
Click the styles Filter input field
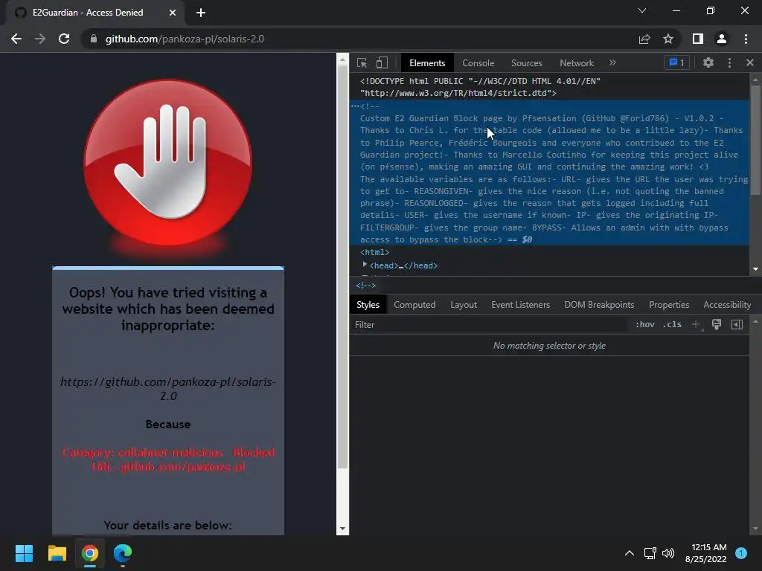click(x=488, y=324)
